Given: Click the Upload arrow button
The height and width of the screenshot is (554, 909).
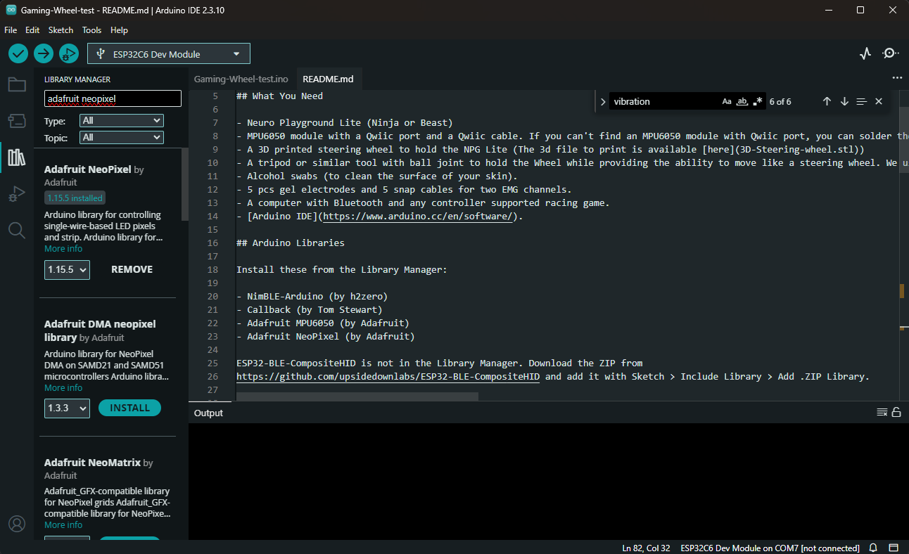Looking at the screenshot, I should (x=44, y=53).
